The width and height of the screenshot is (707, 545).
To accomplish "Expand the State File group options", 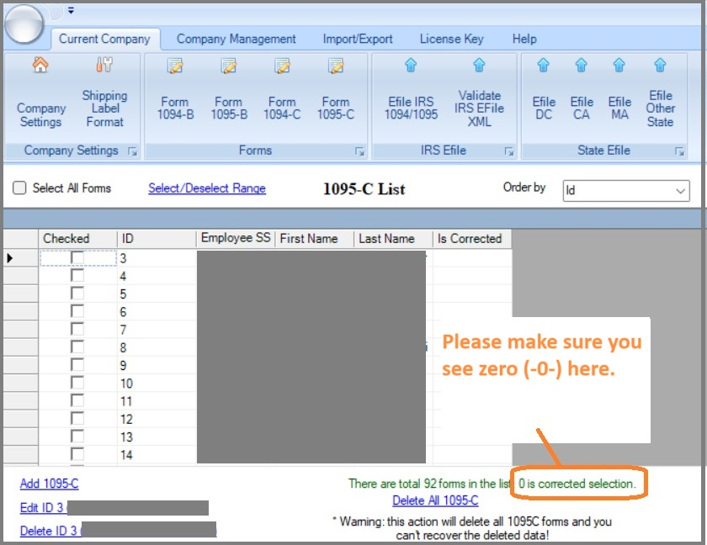I will pos(680,151).
